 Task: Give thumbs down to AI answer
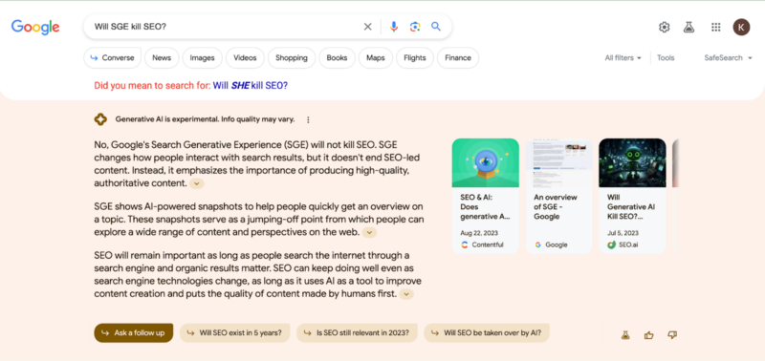[x=672, y=334]
